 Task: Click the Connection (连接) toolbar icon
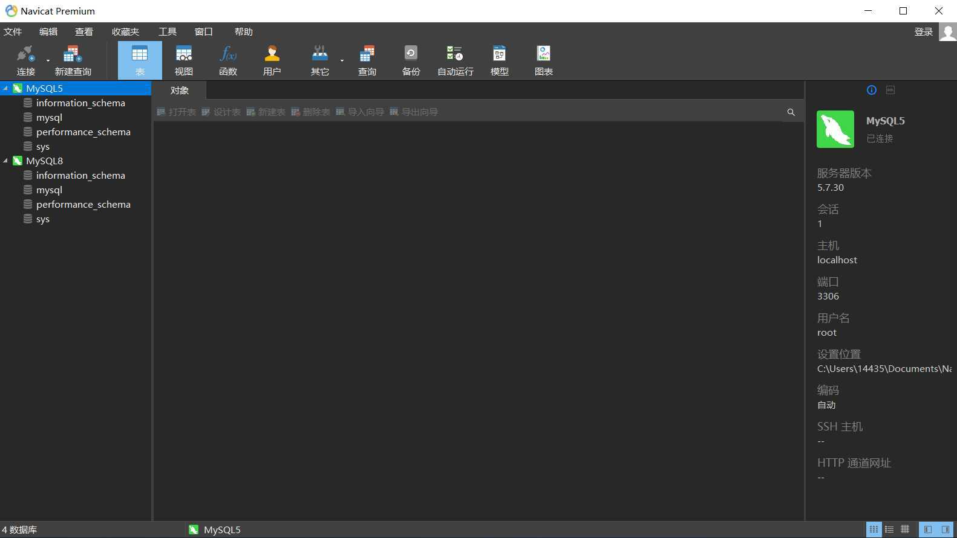coord(25,60)
